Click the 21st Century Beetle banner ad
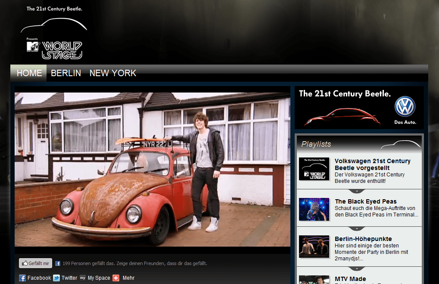Viewport: 439px width, 284px height. click(x=359, y=108)
